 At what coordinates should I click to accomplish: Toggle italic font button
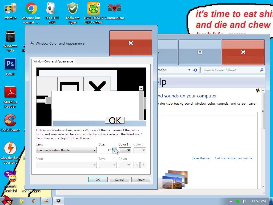[143, 165]
